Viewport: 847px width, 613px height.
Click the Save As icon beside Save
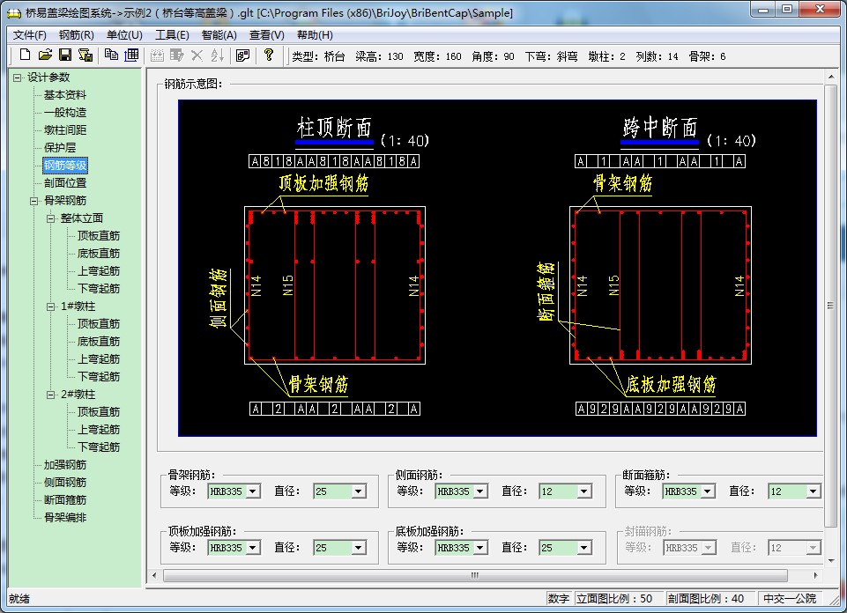pyautogui.click(x=85, y=55)
